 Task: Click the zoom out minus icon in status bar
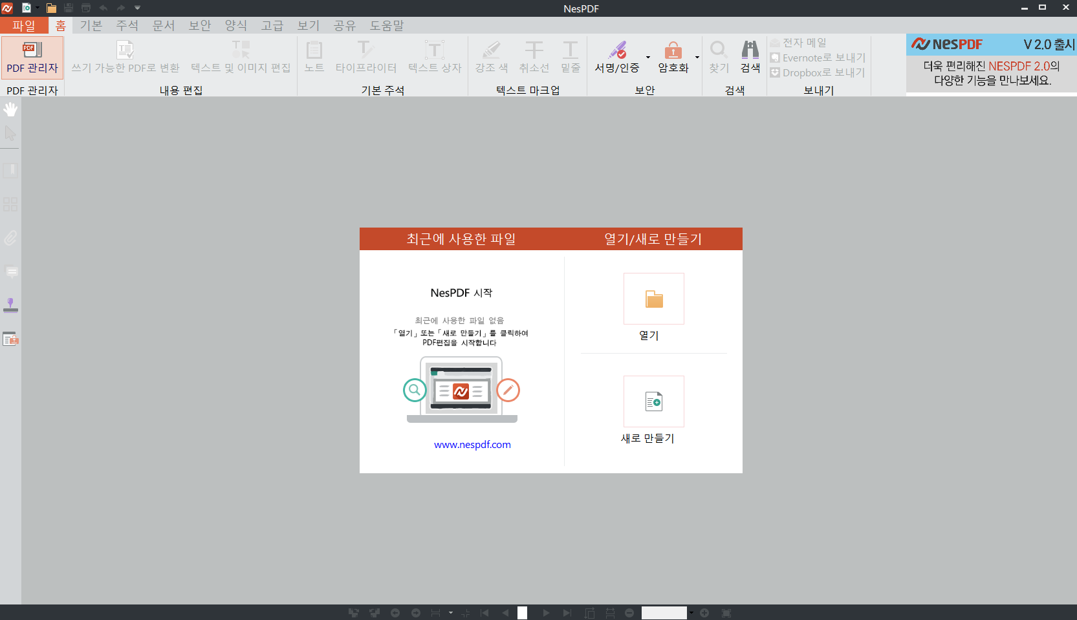[x=629, y=613]
